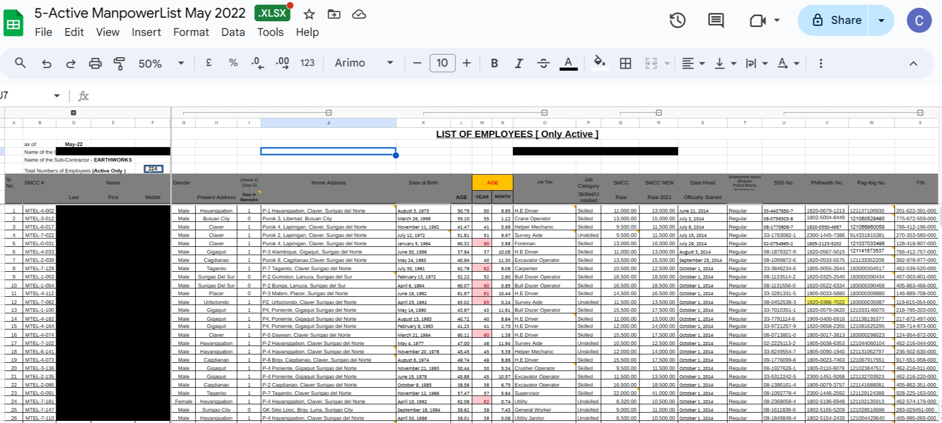Apply strikethrough formatting

pos(543,63)
